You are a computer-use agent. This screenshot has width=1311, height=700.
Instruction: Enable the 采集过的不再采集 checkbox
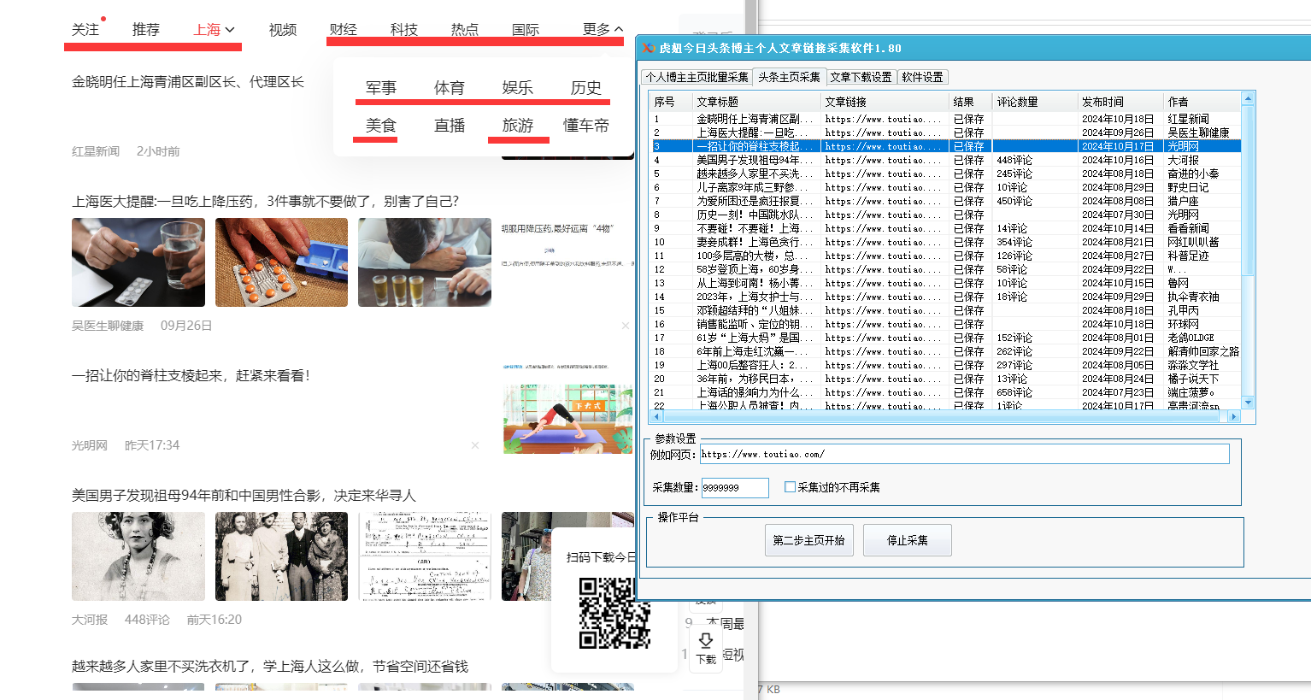[790, 487]
